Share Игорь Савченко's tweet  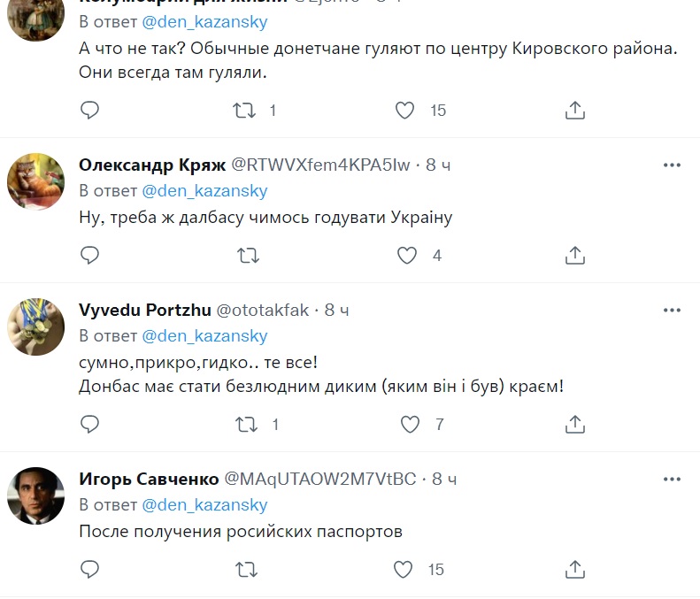[574, 569]
